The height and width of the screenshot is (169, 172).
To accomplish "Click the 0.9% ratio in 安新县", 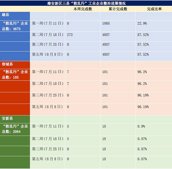I will (141, 126).
